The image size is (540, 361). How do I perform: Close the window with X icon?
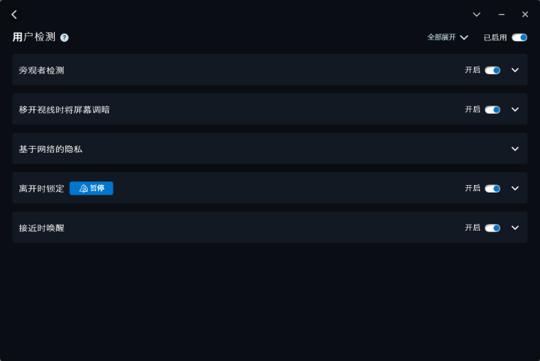(525, 14)
